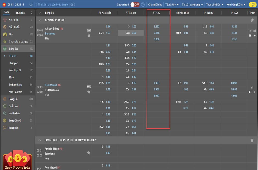The width and height of the screenshot is (258, 170).
Task: Show 49 more markets double arrow
Action: tap(254, 92)
